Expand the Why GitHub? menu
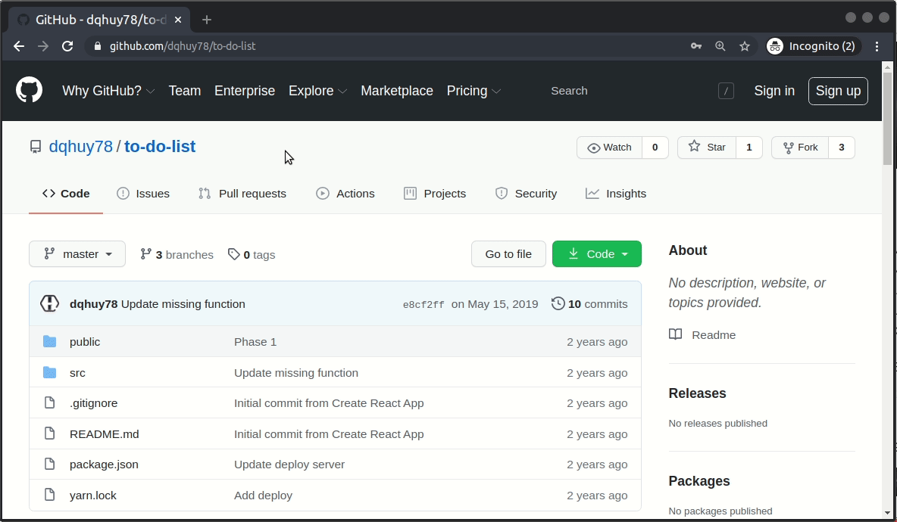This screenshot has height=522, width=897. [108, 91]
